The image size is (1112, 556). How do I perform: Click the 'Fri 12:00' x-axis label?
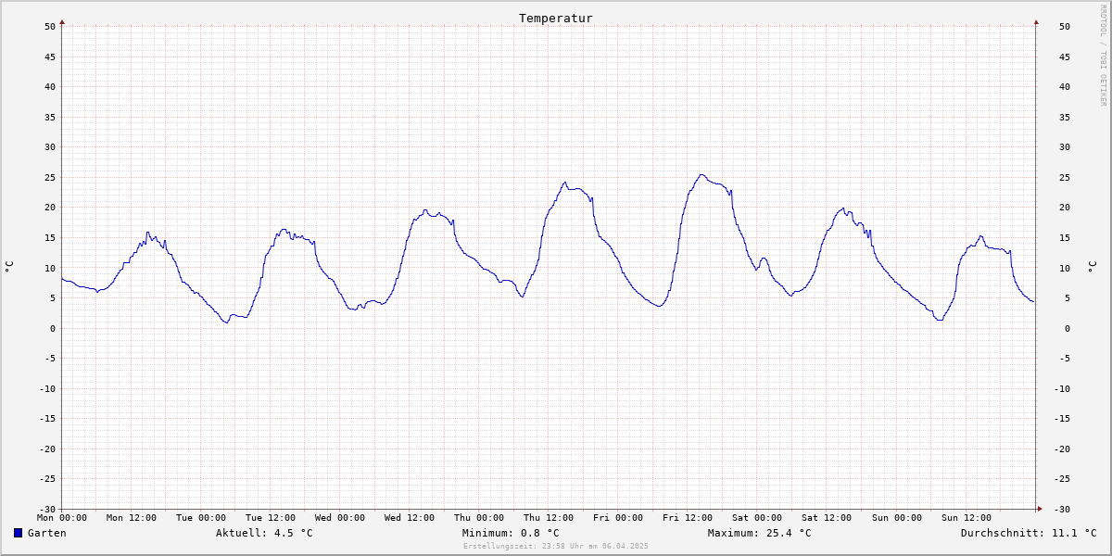tap(688, 518)
